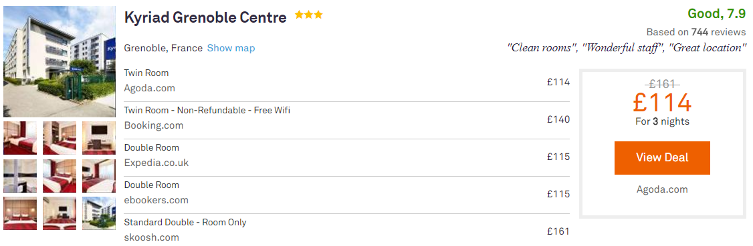
Task: Click the three-star rating icon
Action: point(309,15)
